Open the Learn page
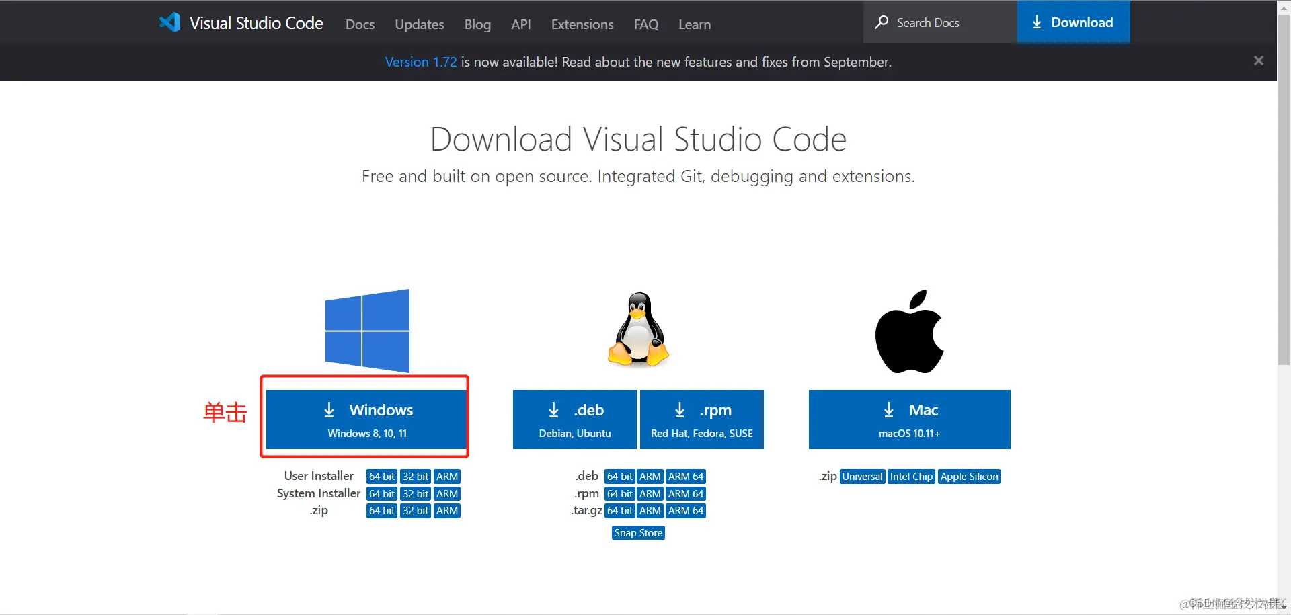The height and width of the screenshot is (615, 1291). 695,24
